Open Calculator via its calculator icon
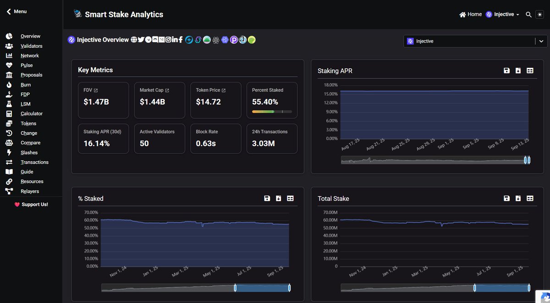Screen dimensions: 550x303 tap(9, 114)
